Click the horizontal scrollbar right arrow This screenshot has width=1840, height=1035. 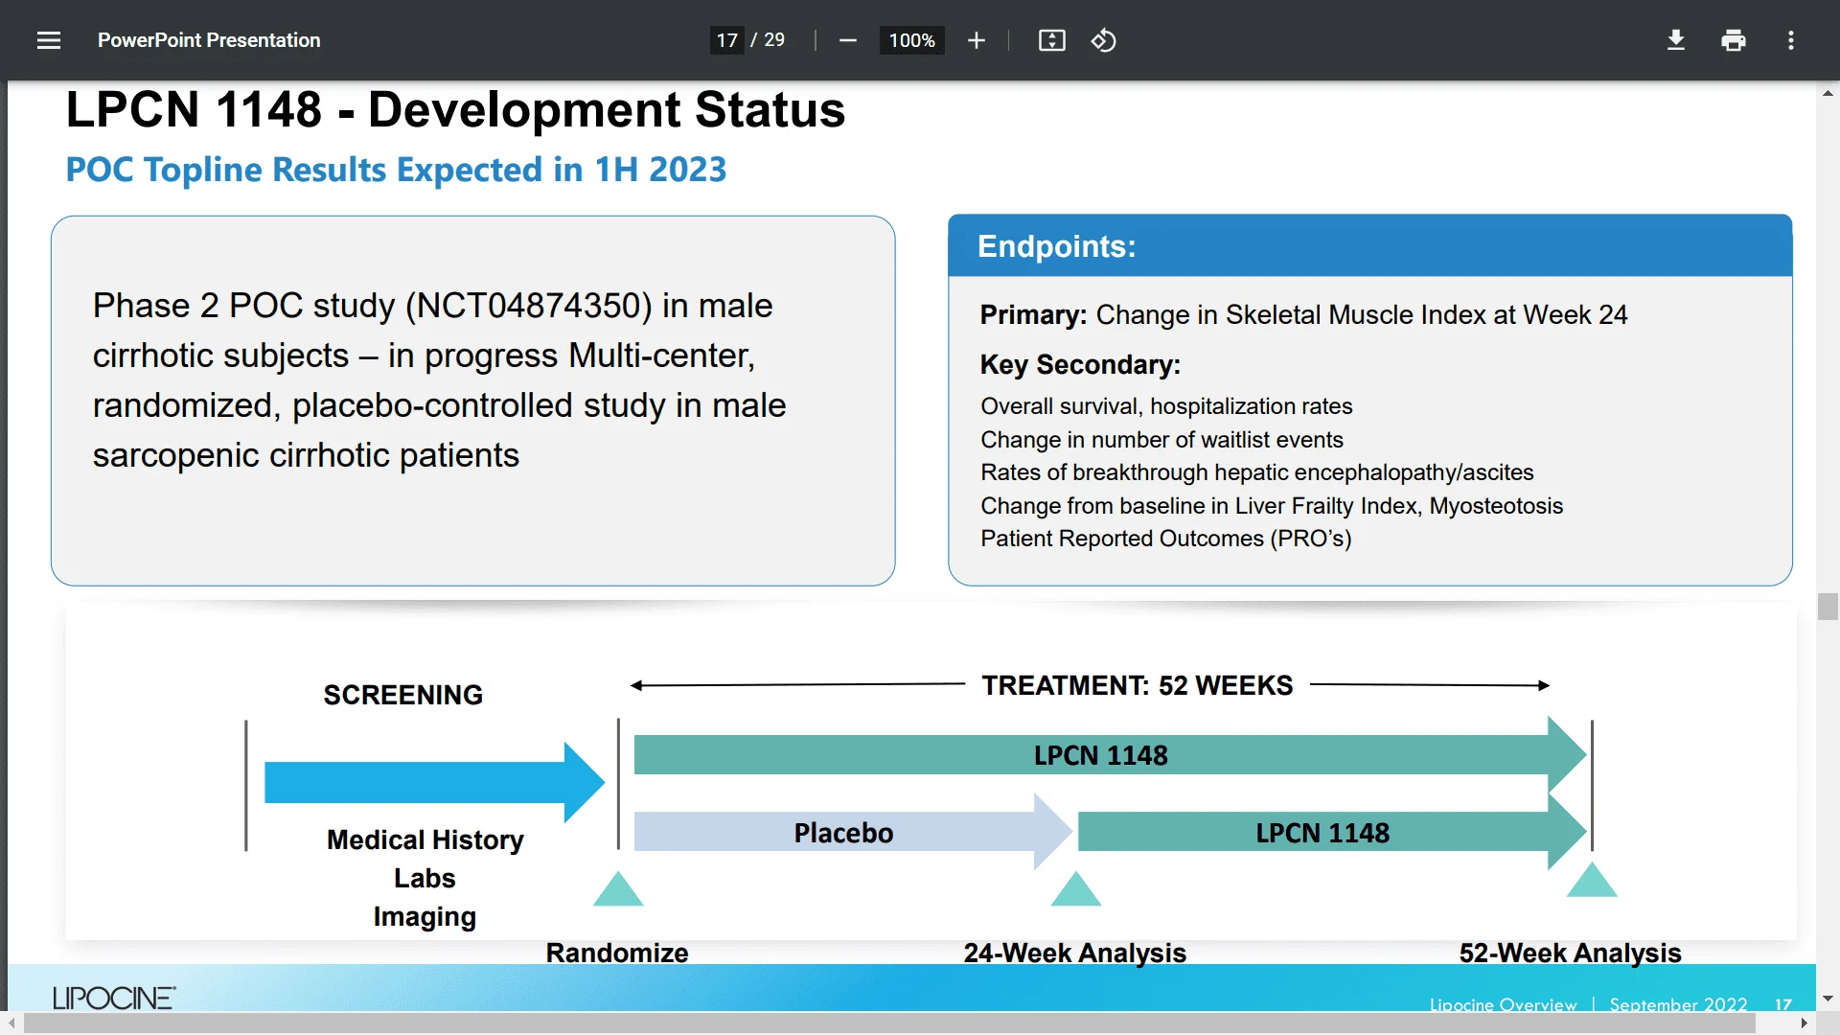pos(1805,1023)
